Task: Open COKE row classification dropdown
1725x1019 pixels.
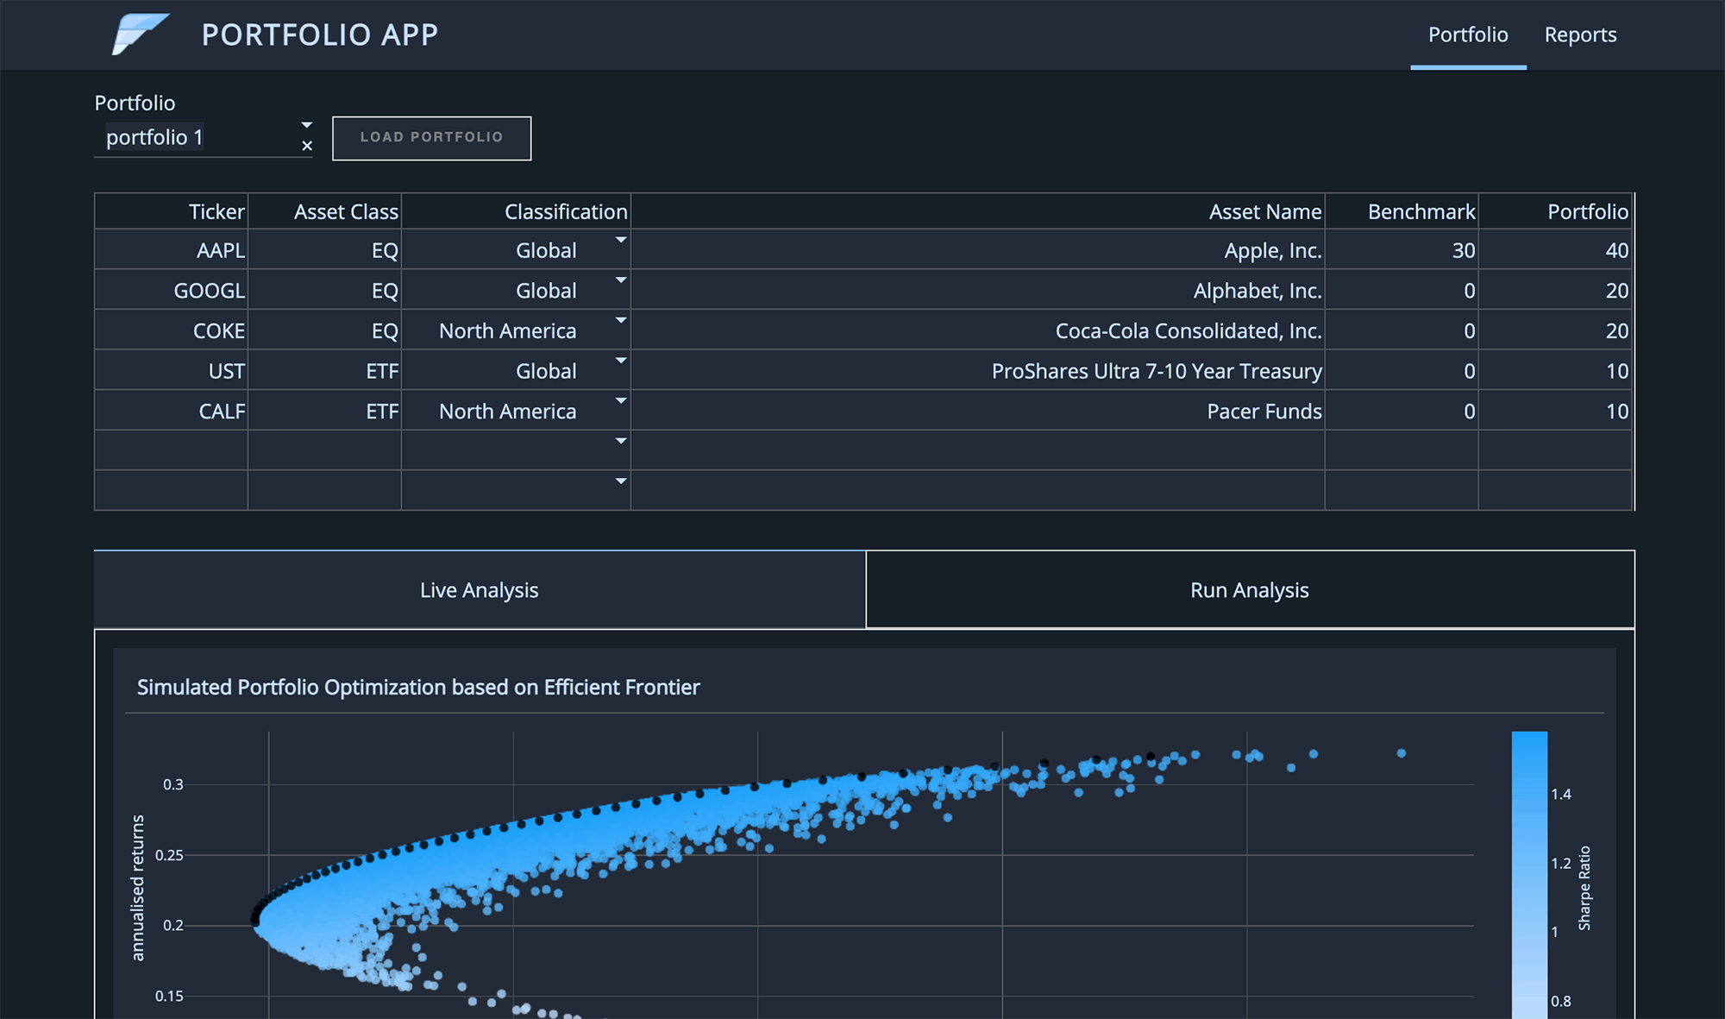Action: (620, 320)
